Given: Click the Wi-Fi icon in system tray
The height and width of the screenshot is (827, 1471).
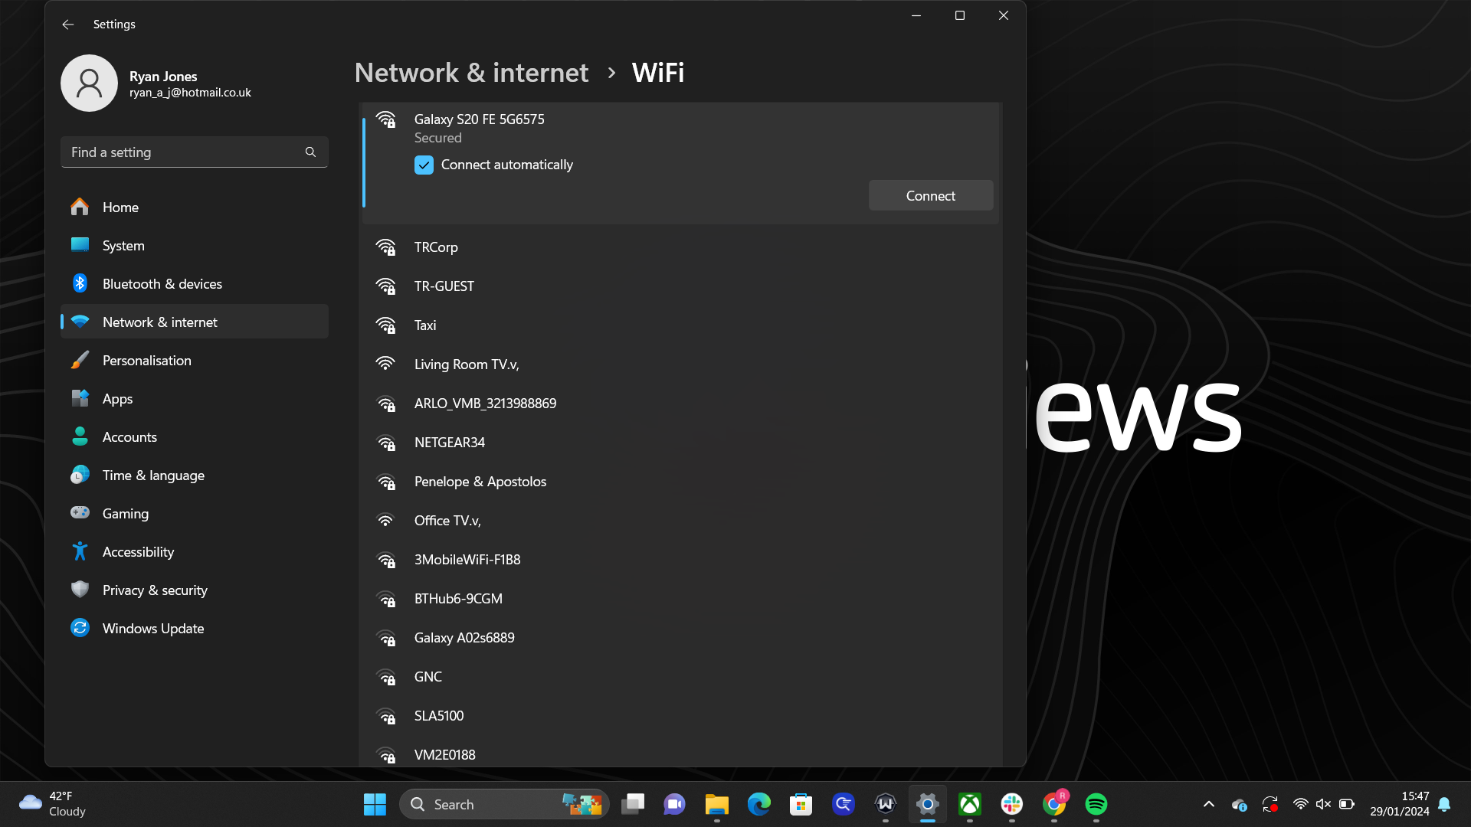Looking at the screenshot, I should [x=1300, y=804].
